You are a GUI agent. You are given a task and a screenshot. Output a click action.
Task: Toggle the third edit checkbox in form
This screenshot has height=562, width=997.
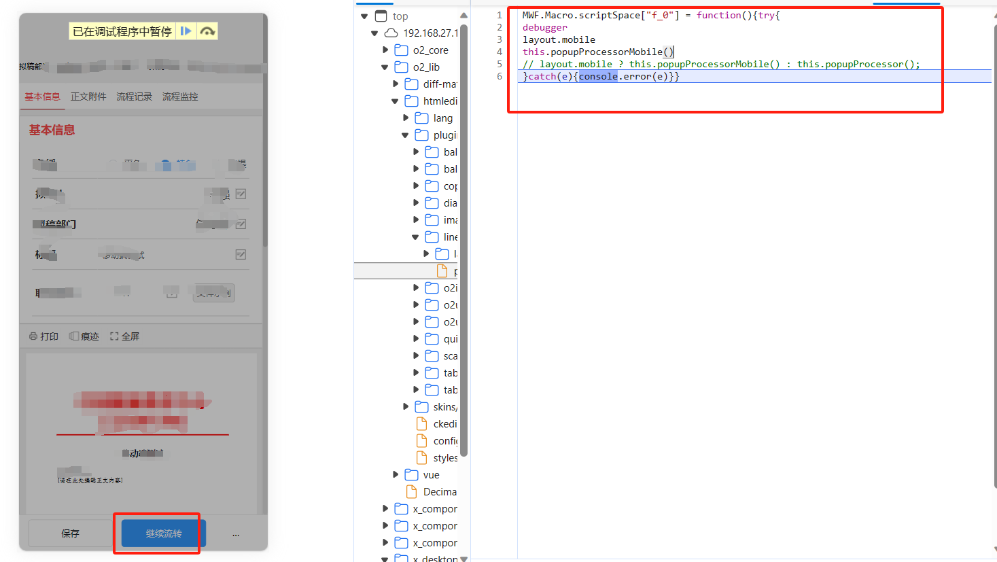241,254
